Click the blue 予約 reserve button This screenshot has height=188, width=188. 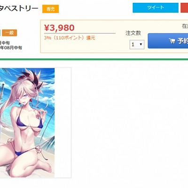coord(168,41)
